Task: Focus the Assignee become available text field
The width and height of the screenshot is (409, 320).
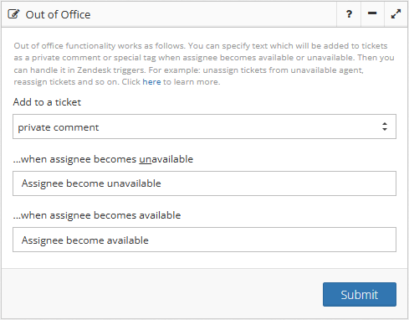Action: 204,240
